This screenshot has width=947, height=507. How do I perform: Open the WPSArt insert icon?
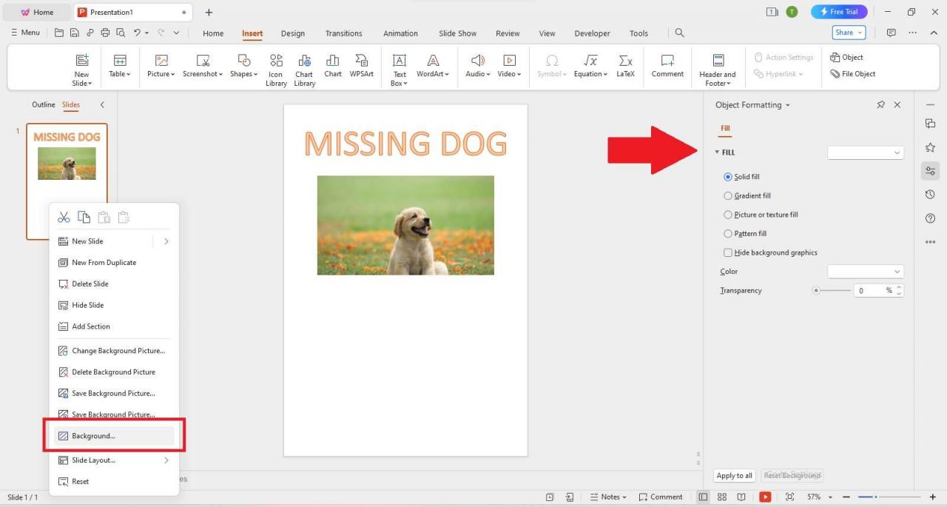(361, 67)
